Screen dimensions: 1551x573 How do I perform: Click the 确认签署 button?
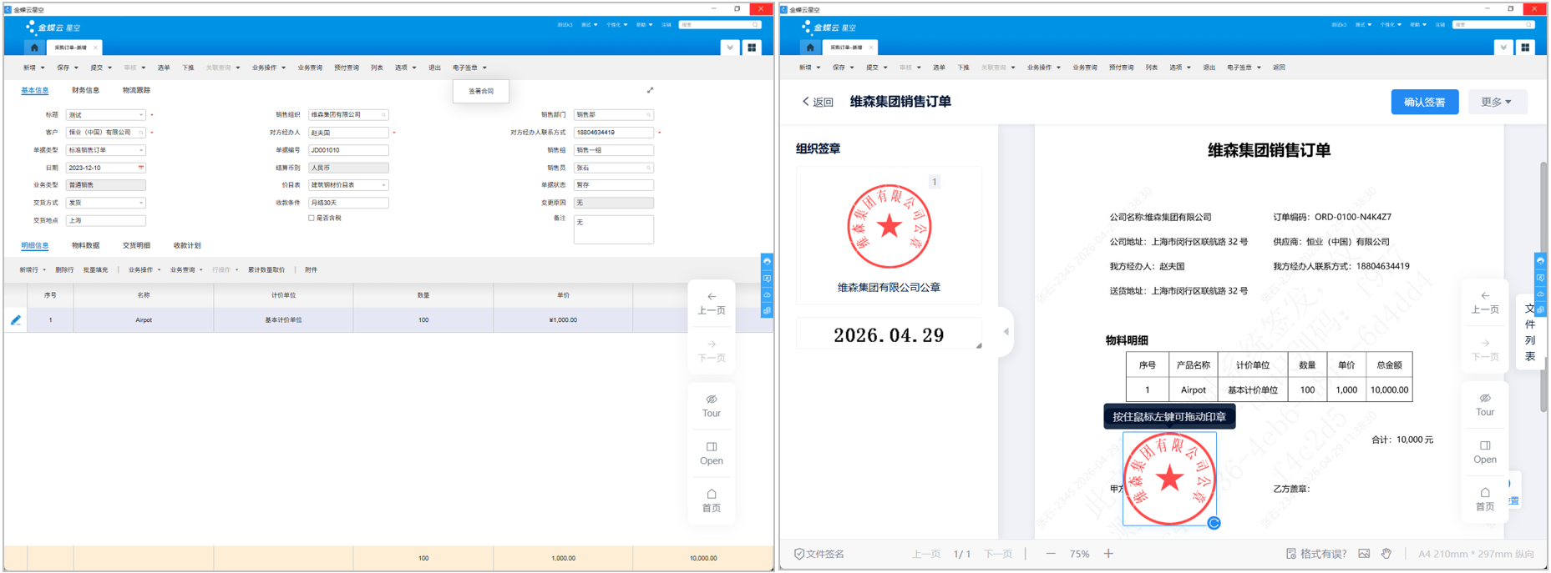point(1424,102)
